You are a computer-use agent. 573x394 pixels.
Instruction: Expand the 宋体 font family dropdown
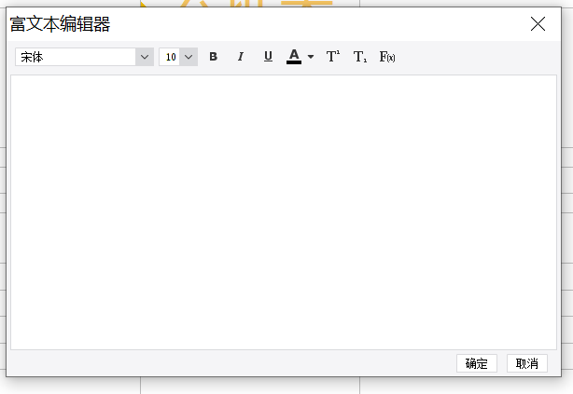(x=145, y=57)
